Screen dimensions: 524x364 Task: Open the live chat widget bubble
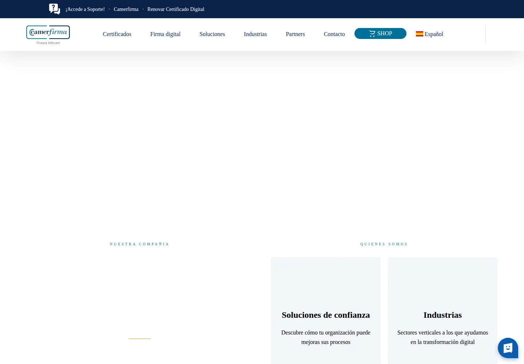click(x=508, y=348)
